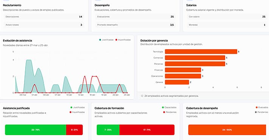This screenshot has width=269, height=140.
Task: Click Distribución de empleados activos subtitle
Action: coord(172,44)
